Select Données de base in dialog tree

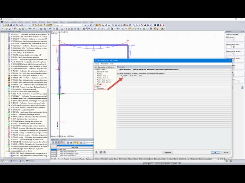(102, 72)
